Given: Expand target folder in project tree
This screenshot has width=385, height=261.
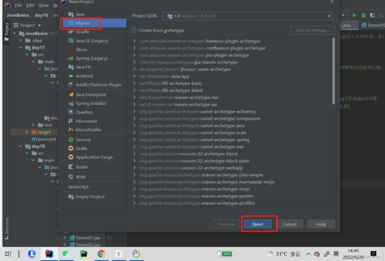Looking at the screenshot, I should [27, 132].
